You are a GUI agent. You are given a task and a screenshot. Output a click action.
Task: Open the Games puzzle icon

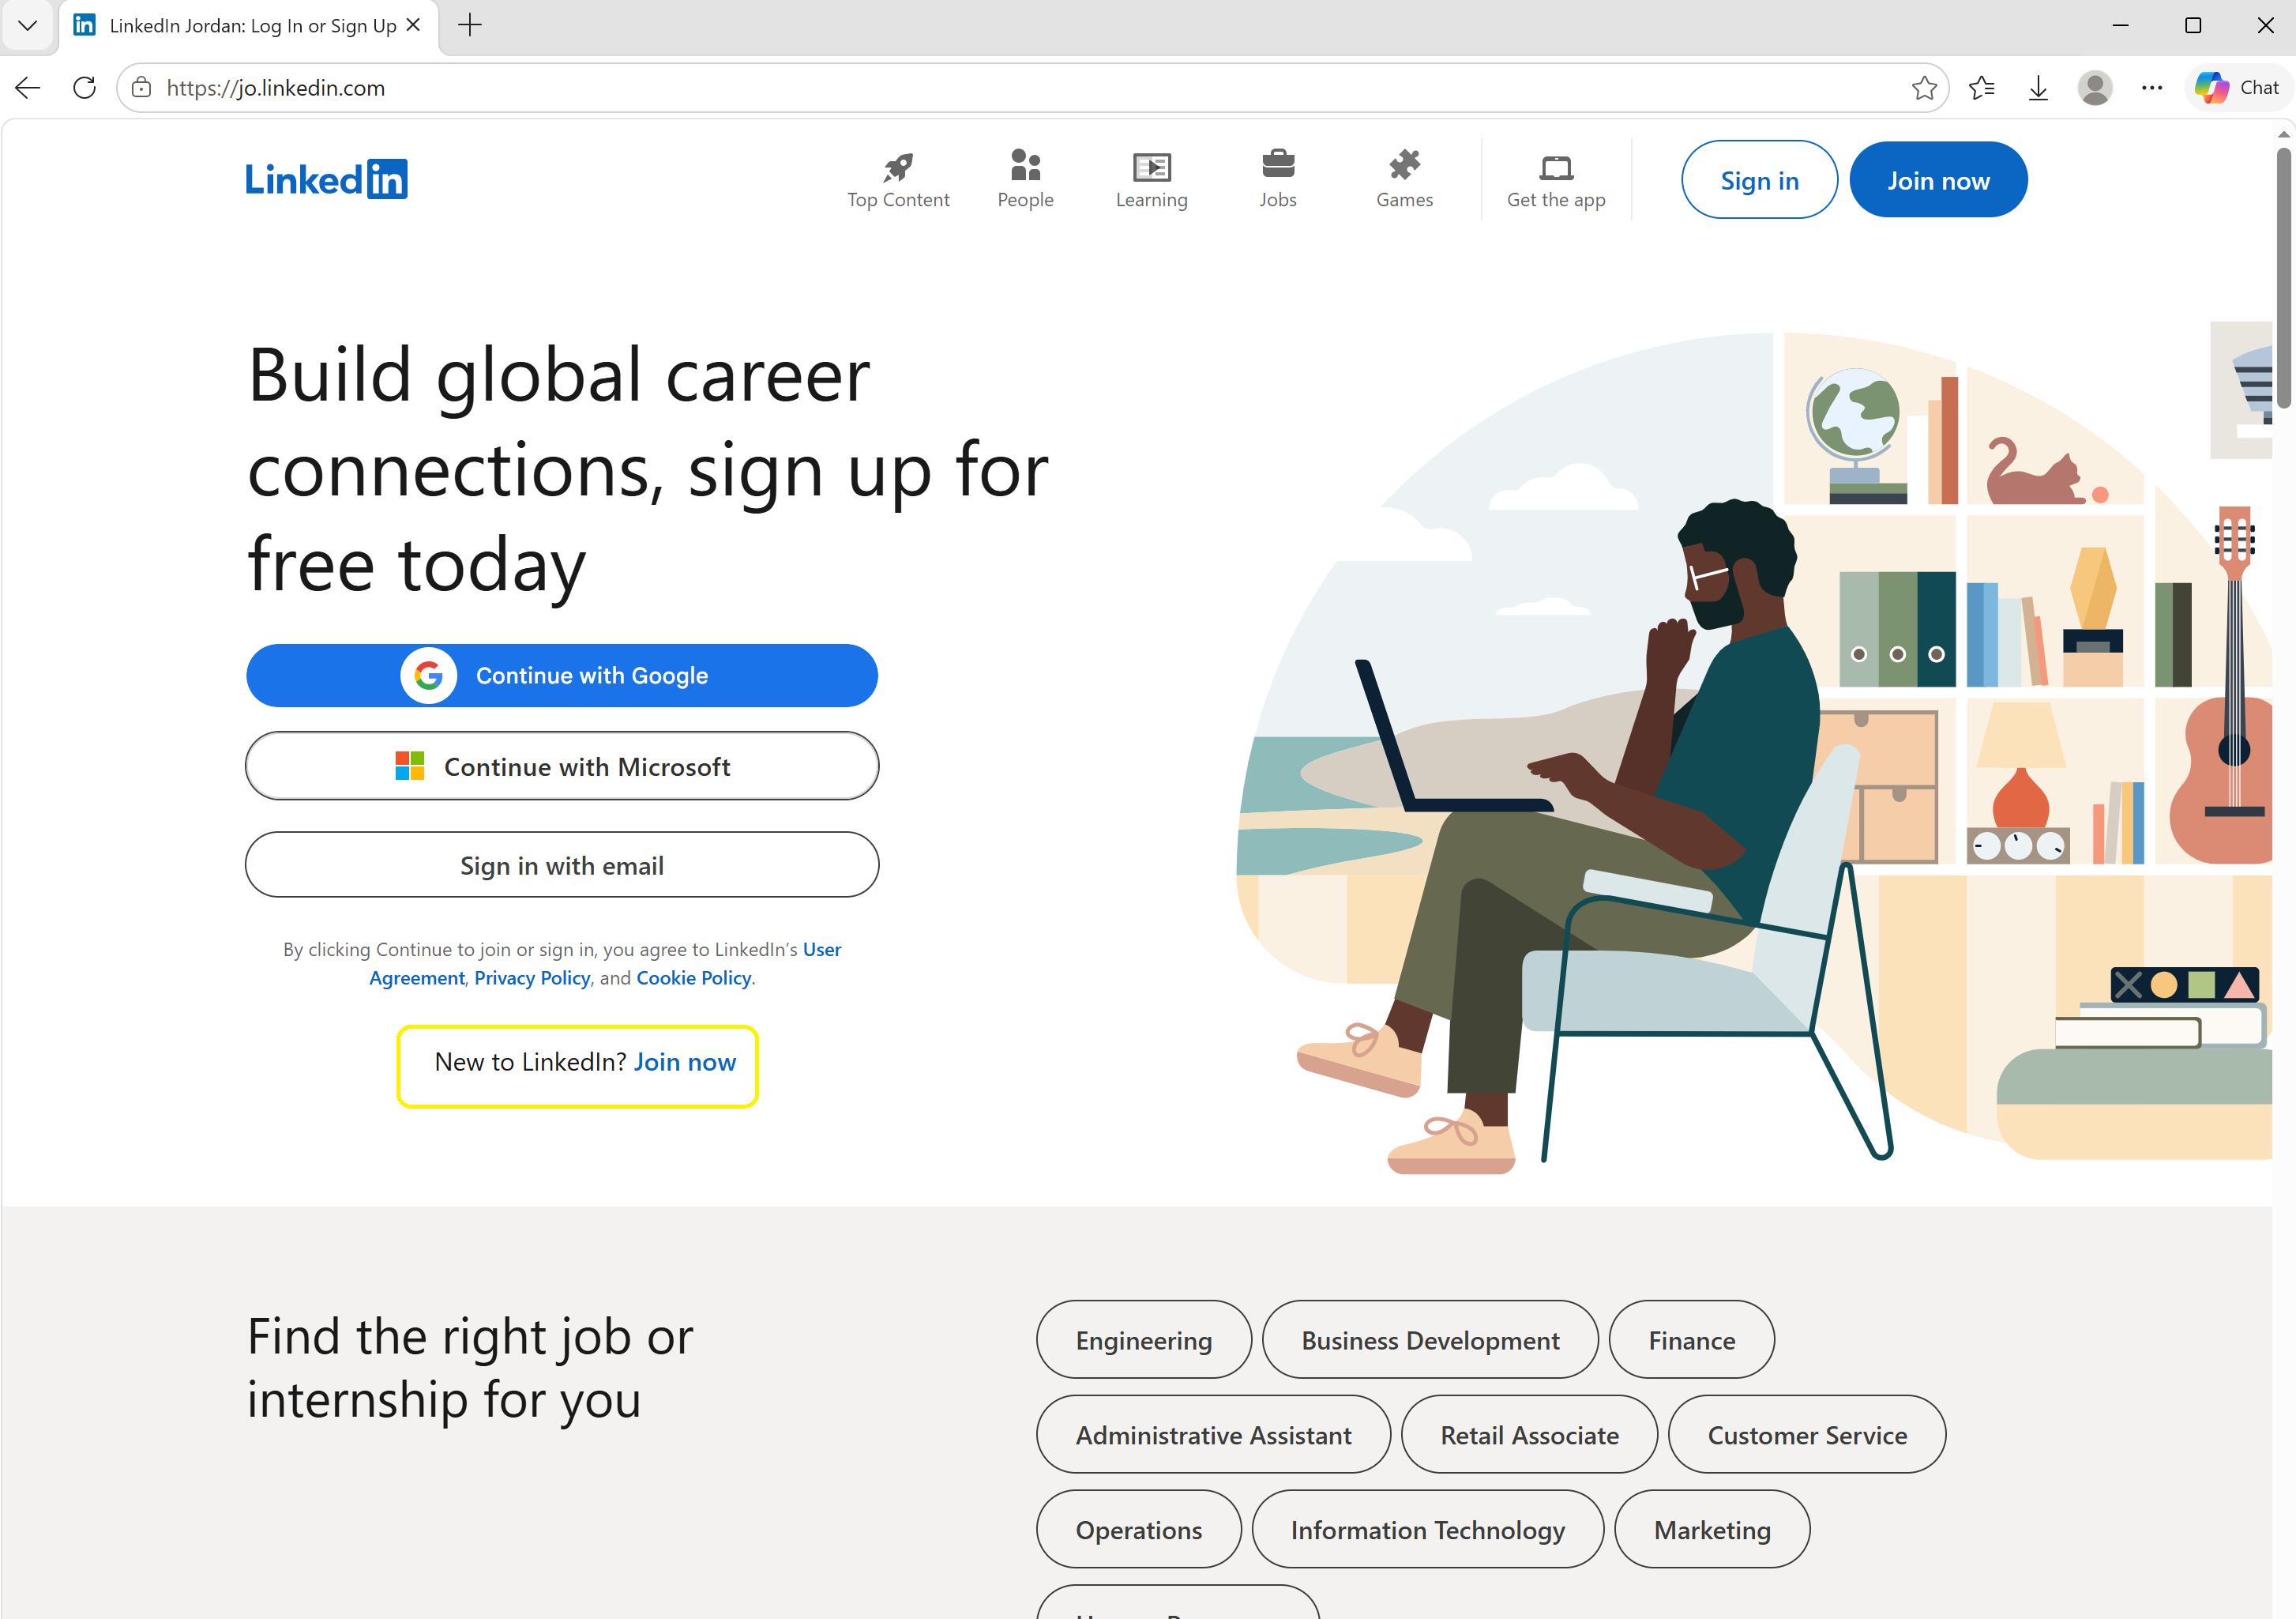(1404, 164)
